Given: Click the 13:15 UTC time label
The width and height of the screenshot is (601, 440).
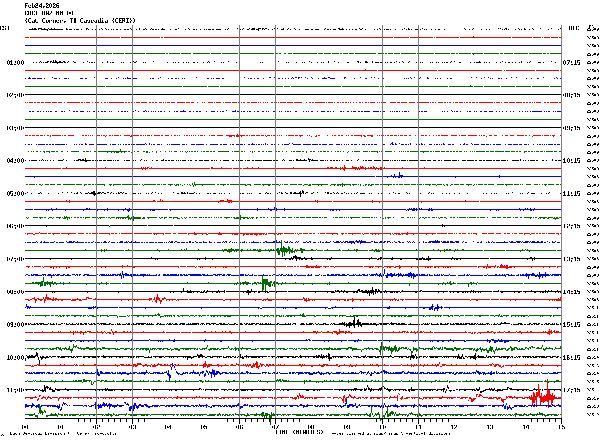Looking at the screenshot, I should pos(572,259).
